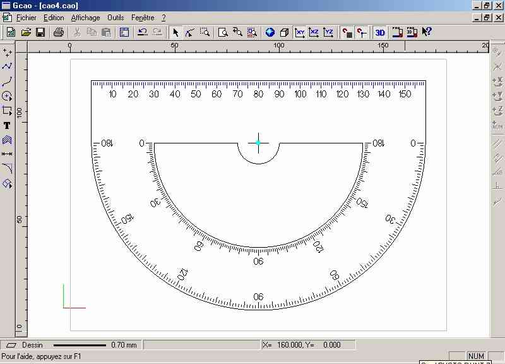
Task: Select the fillet corner tool
Action: click(7, 169)
